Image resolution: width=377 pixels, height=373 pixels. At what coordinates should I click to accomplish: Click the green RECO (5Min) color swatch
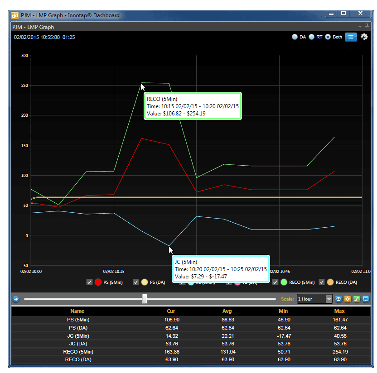[284, 282]
